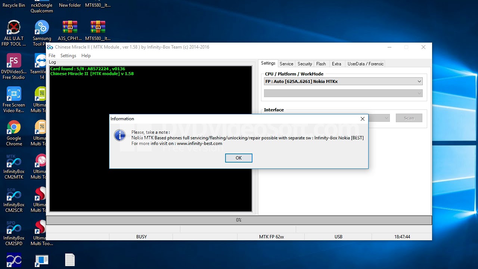Switch to the Service tab
The height and width of the screenshot is (269, 478).
pyautogui.click(x=286, y=64)
